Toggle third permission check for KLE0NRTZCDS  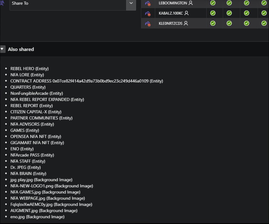coord(247,23)
